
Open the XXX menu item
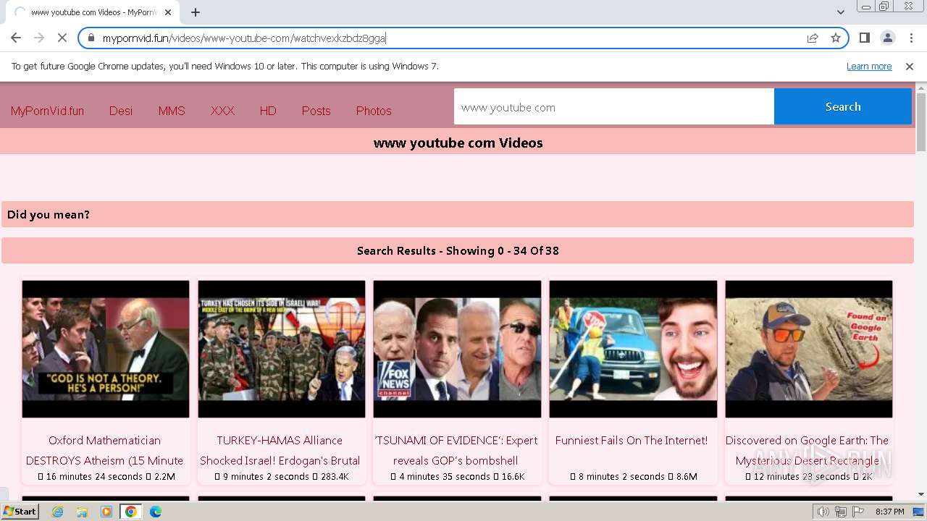tap(222, 111)
